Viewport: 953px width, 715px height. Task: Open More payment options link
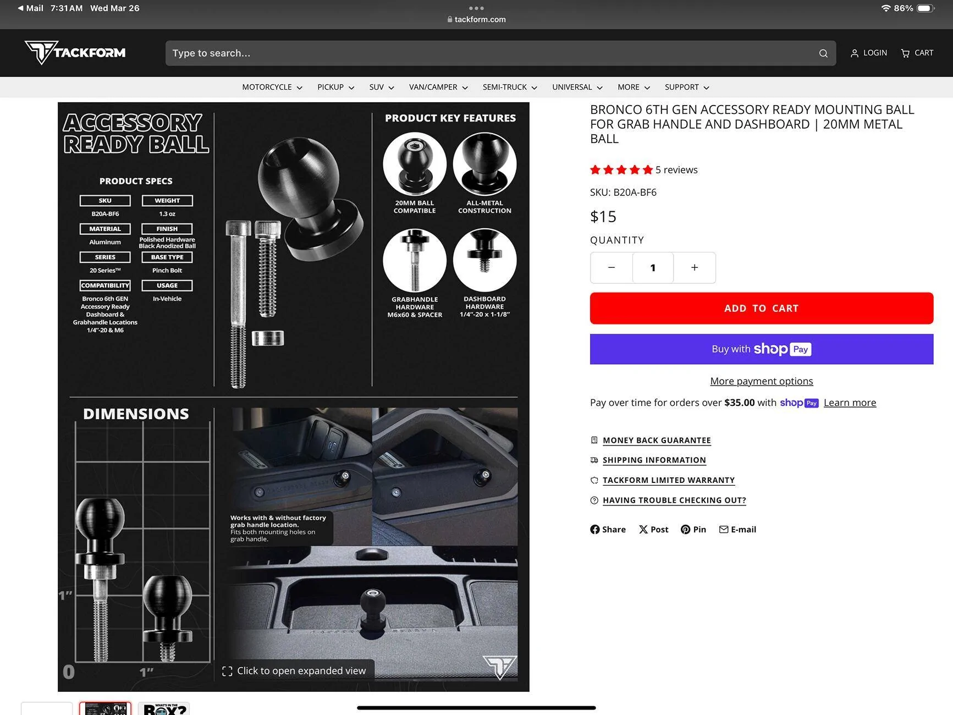click(x=762, y=381)
